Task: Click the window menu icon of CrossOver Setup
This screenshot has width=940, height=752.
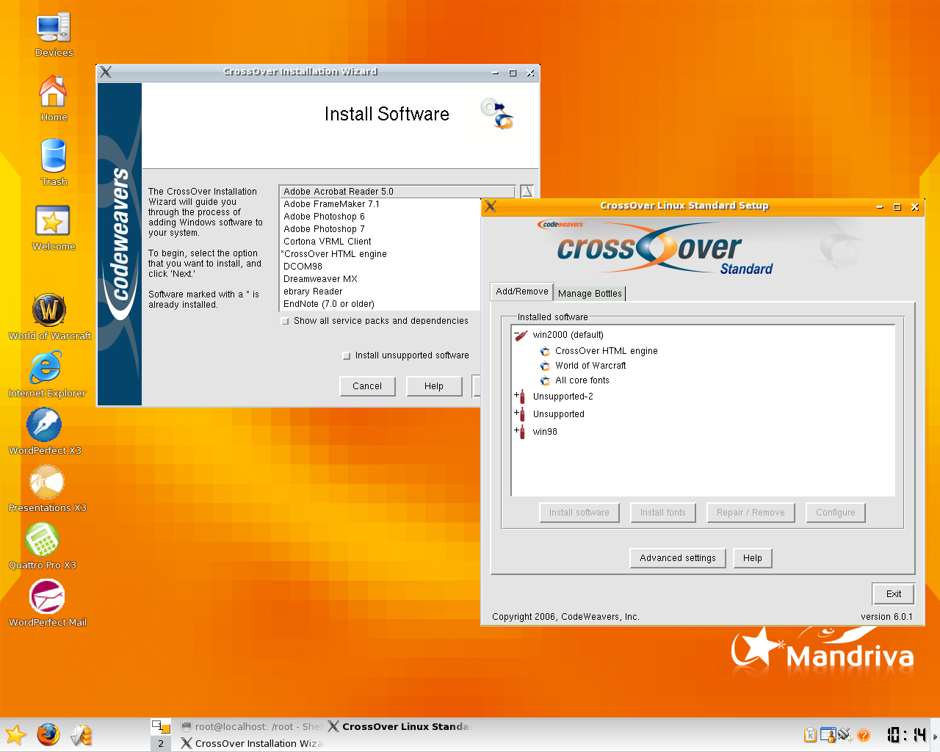Action: 491,206
